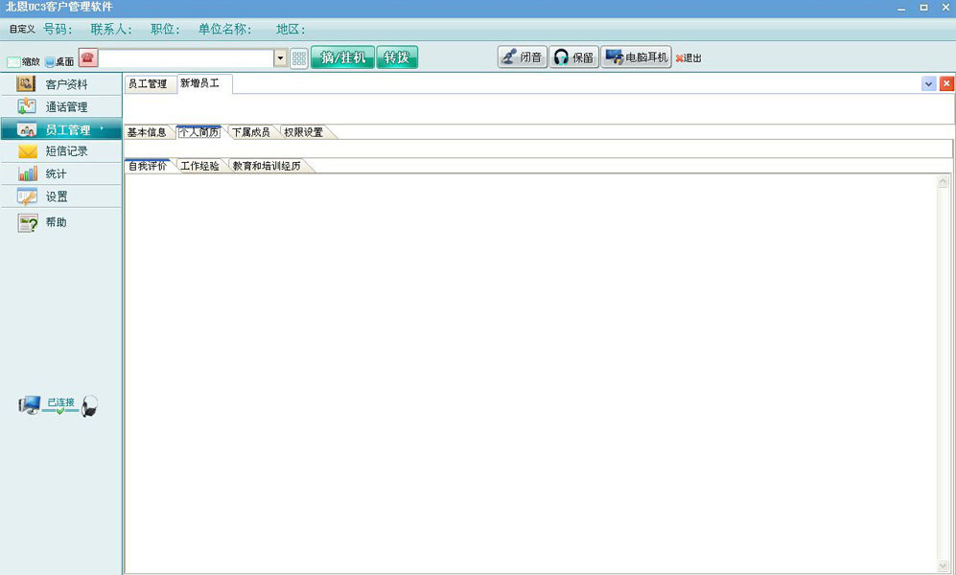Select the 自我评价 sub-tab
The height and width of the screenshot is (575, 956).
[x=148, y=166]
